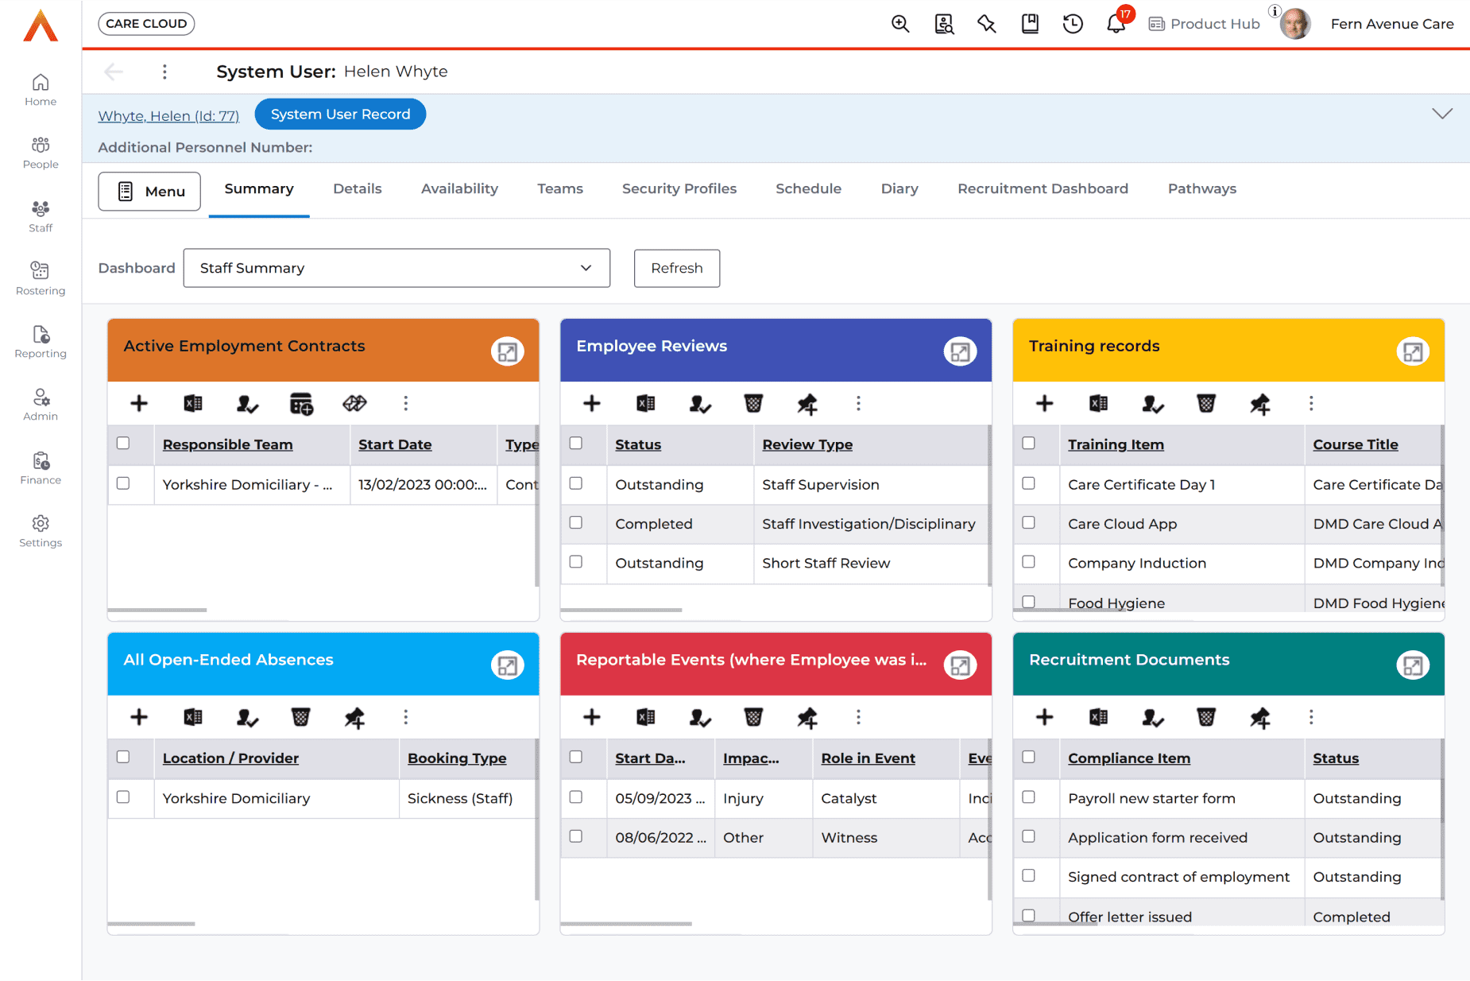Click the recent history clock icon

click(1073, 24)
